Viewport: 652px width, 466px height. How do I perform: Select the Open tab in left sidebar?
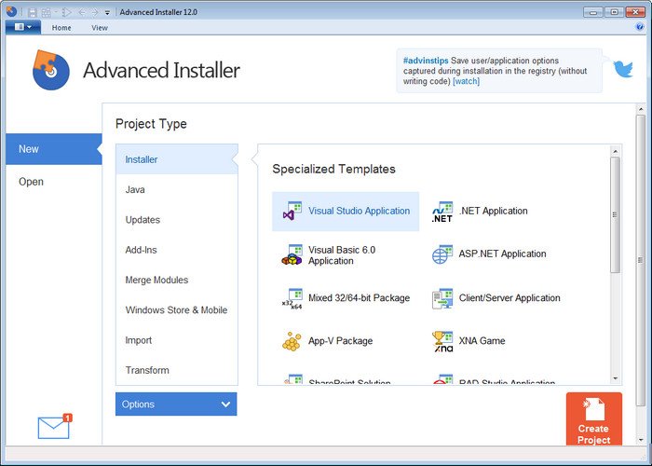pyautogui.click(x=54, y=182)
